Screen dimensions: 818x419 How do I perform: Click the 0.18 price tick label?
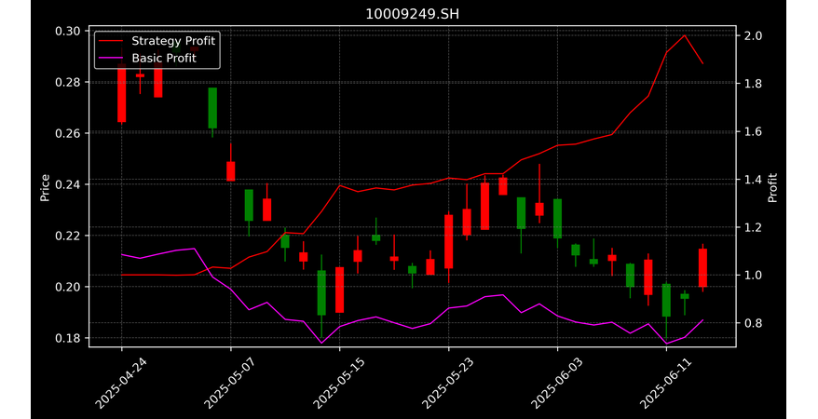tap(68, 338)
